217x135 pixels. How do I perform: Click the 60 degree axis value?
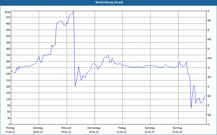click(x=9, y=112)
